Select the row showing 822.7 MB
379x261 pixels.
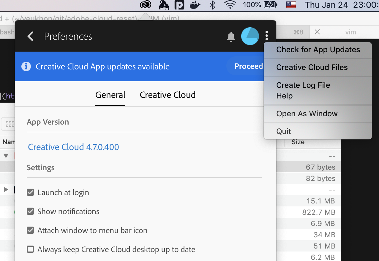[309, 212]
